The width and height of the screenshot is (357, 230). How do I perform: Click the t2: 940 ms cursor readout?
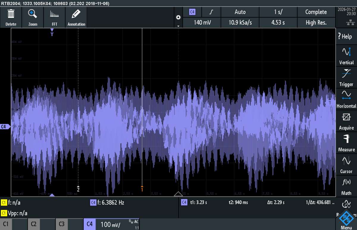(238, 203)
